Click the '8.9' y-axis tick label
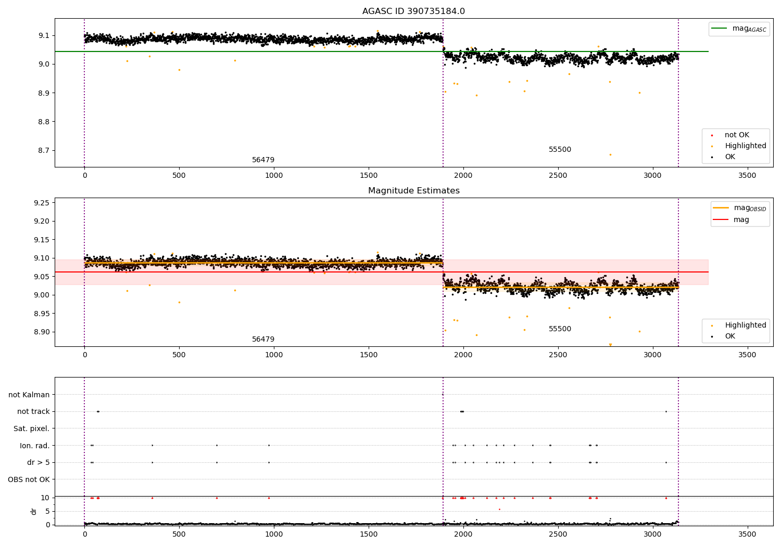Image resolution: width=781 pixels, height=546 pixels. (44, 93)
